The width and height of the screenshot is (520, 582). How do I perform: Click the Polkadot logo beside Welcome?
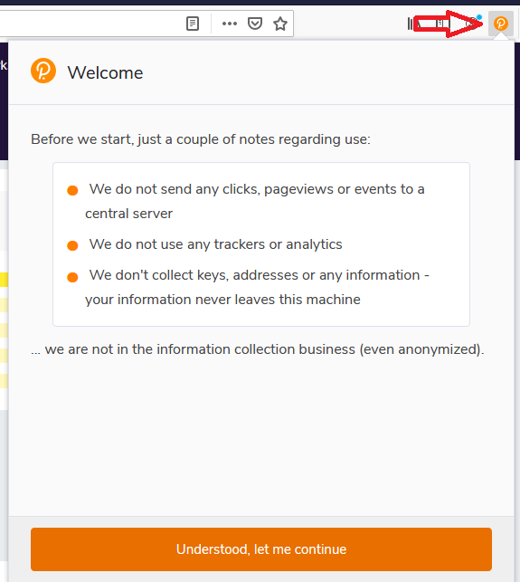(43, 71)
